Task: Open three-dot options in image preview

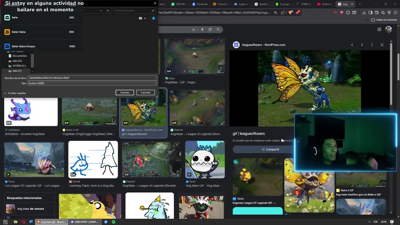Action: tap(372, 45)
